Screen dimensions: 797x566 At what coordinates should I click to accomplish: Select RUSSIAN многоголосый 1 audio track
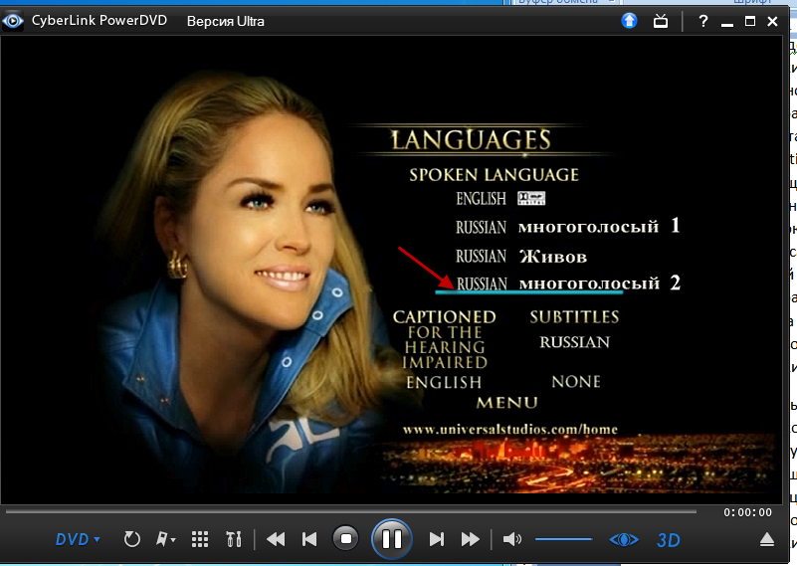568,226
